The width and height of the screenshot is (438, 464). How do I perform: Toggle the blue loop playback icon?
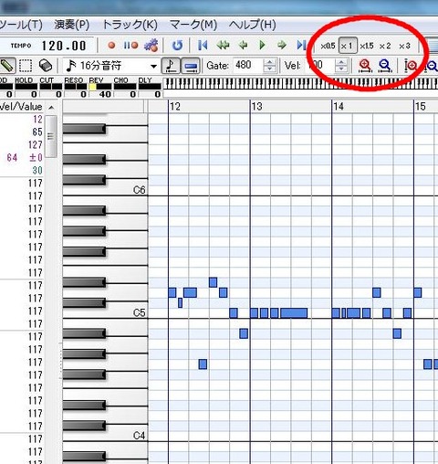[x=177, y=46]
